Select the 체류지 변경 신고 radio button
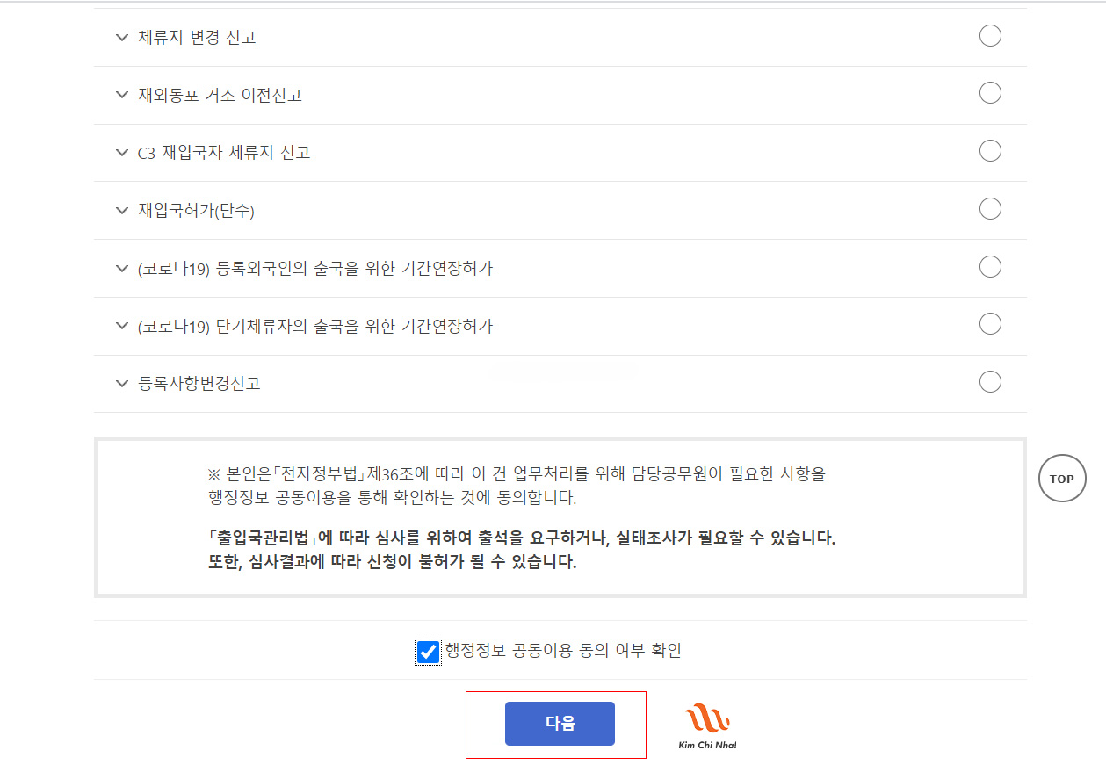 990,36
